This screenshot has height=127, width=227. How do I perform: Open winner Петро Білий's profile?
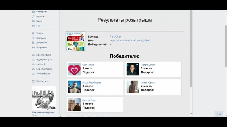[148, 65]
